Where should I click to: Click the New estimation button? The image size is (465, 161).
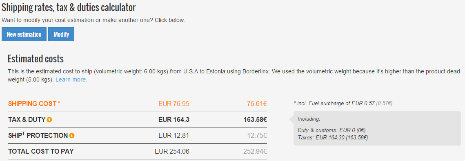pyautogui.click(x=24, y=34)
